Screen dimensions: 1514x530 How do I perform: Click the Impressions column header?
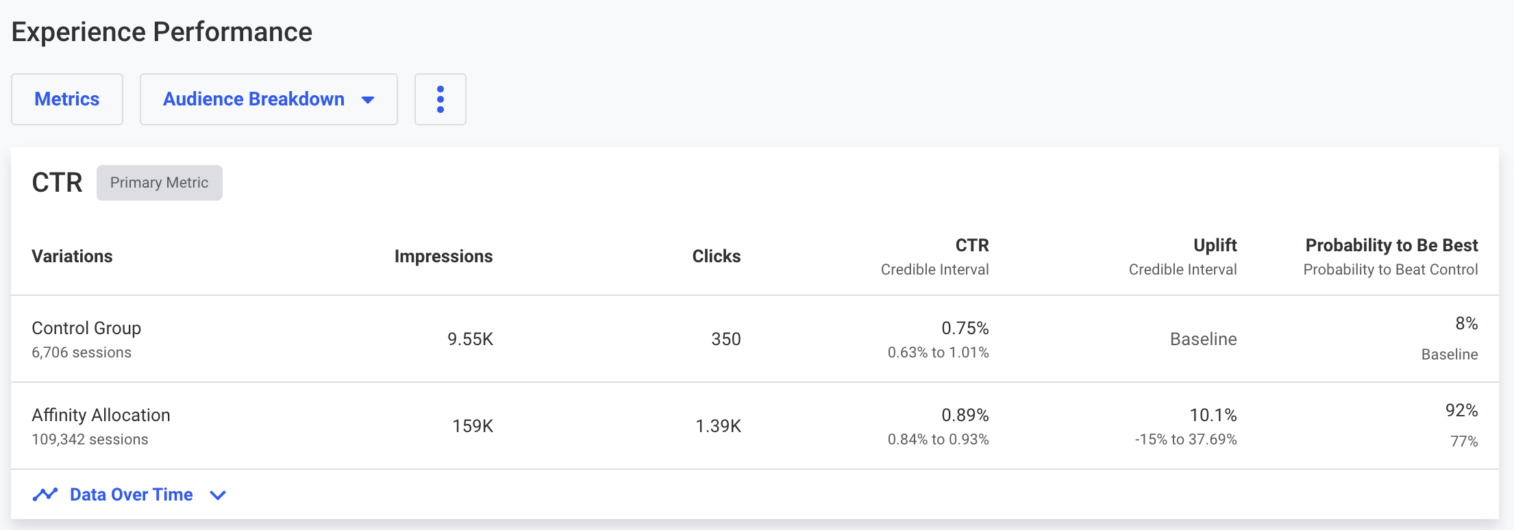pyautogui.click(x=443, y=255)
